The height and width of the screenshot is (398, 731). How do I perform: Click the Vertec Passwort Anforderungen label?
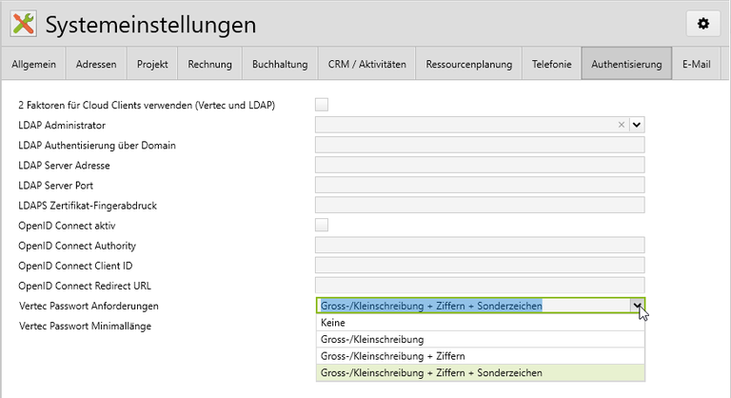pyautogui.click(x=89, y=306)
